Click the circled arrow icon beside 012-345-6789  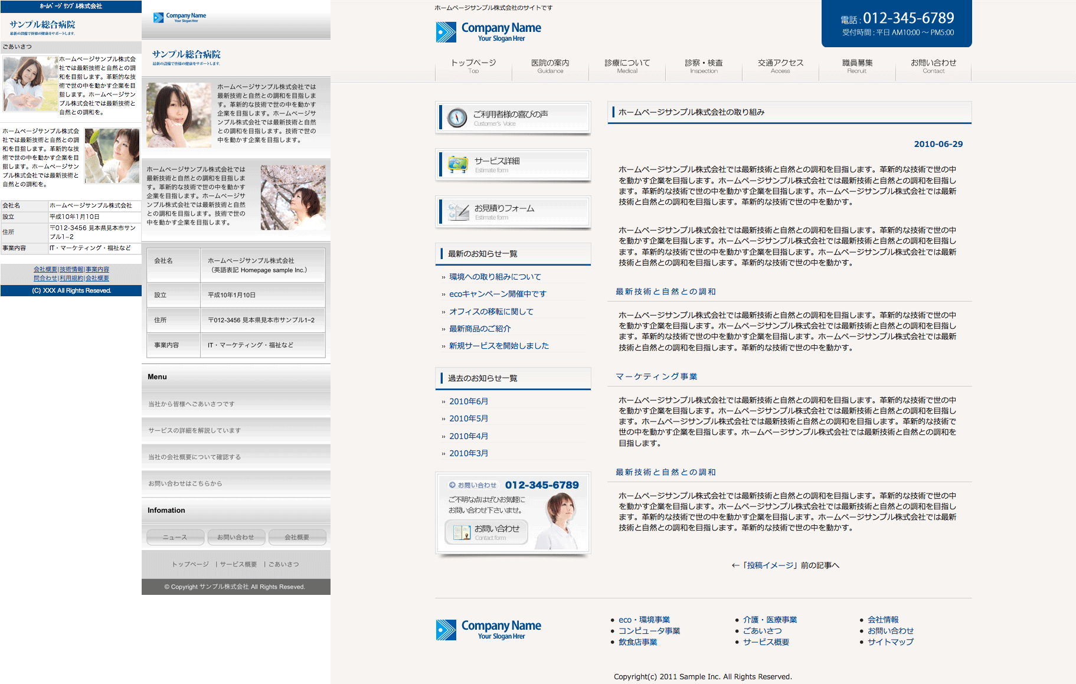click(452, 485)
